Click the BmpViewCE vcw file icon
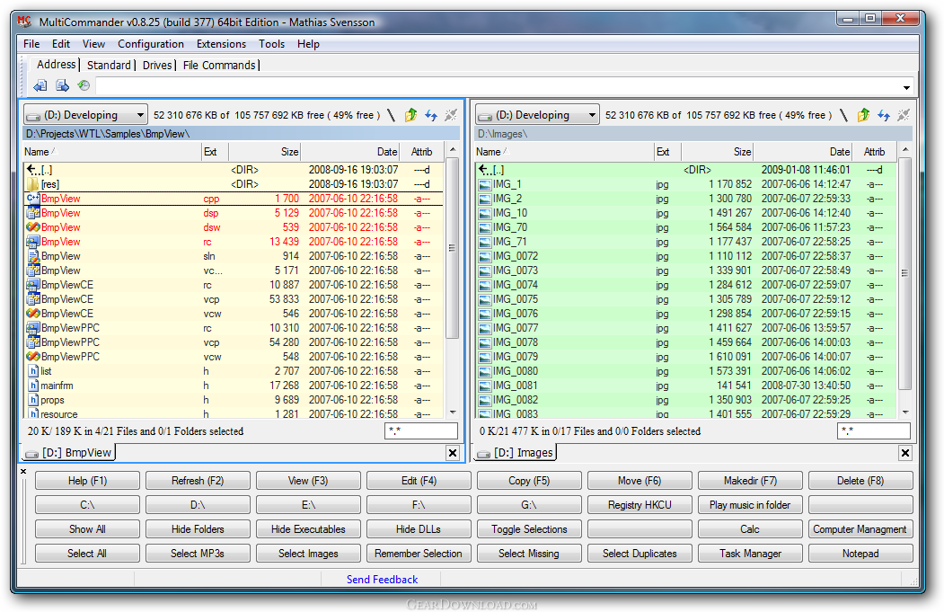This screenshot has width=944, height=612. click(x=33, y=314)
